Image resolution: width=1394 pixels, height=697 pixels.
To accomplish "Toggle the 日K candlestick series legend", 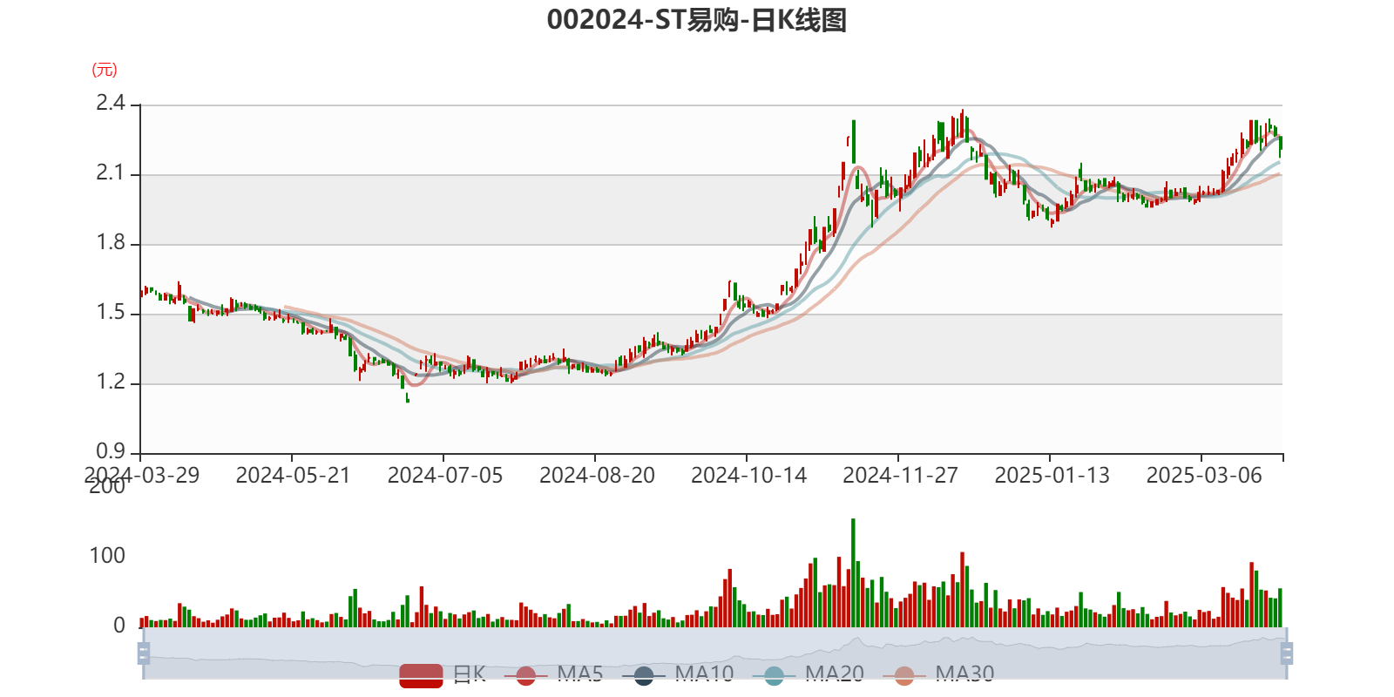I will pos(443,675).
